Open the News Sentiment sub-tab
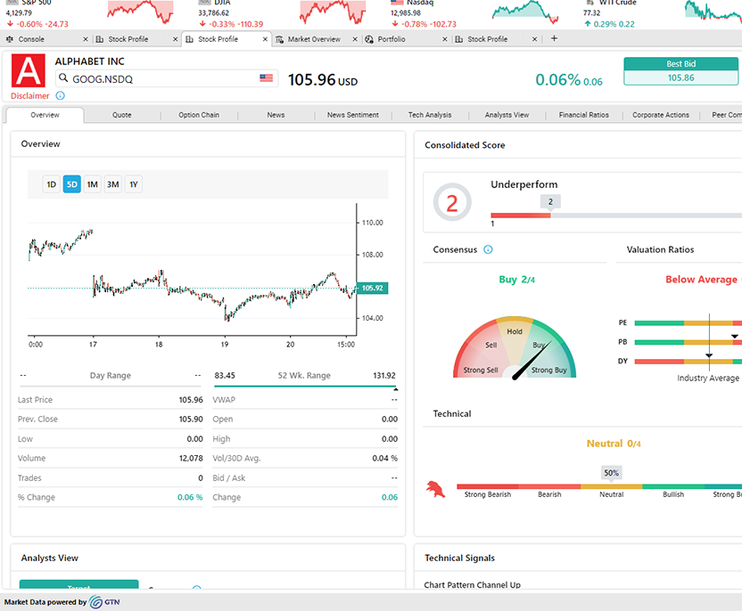This screenshot has width=742, height=611. (353, 115)
